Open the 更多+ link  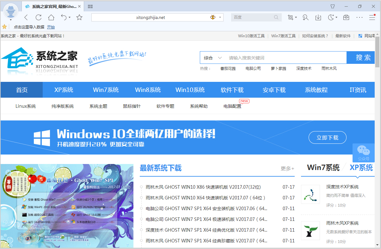pyautogui.click(x=287, y=168)
